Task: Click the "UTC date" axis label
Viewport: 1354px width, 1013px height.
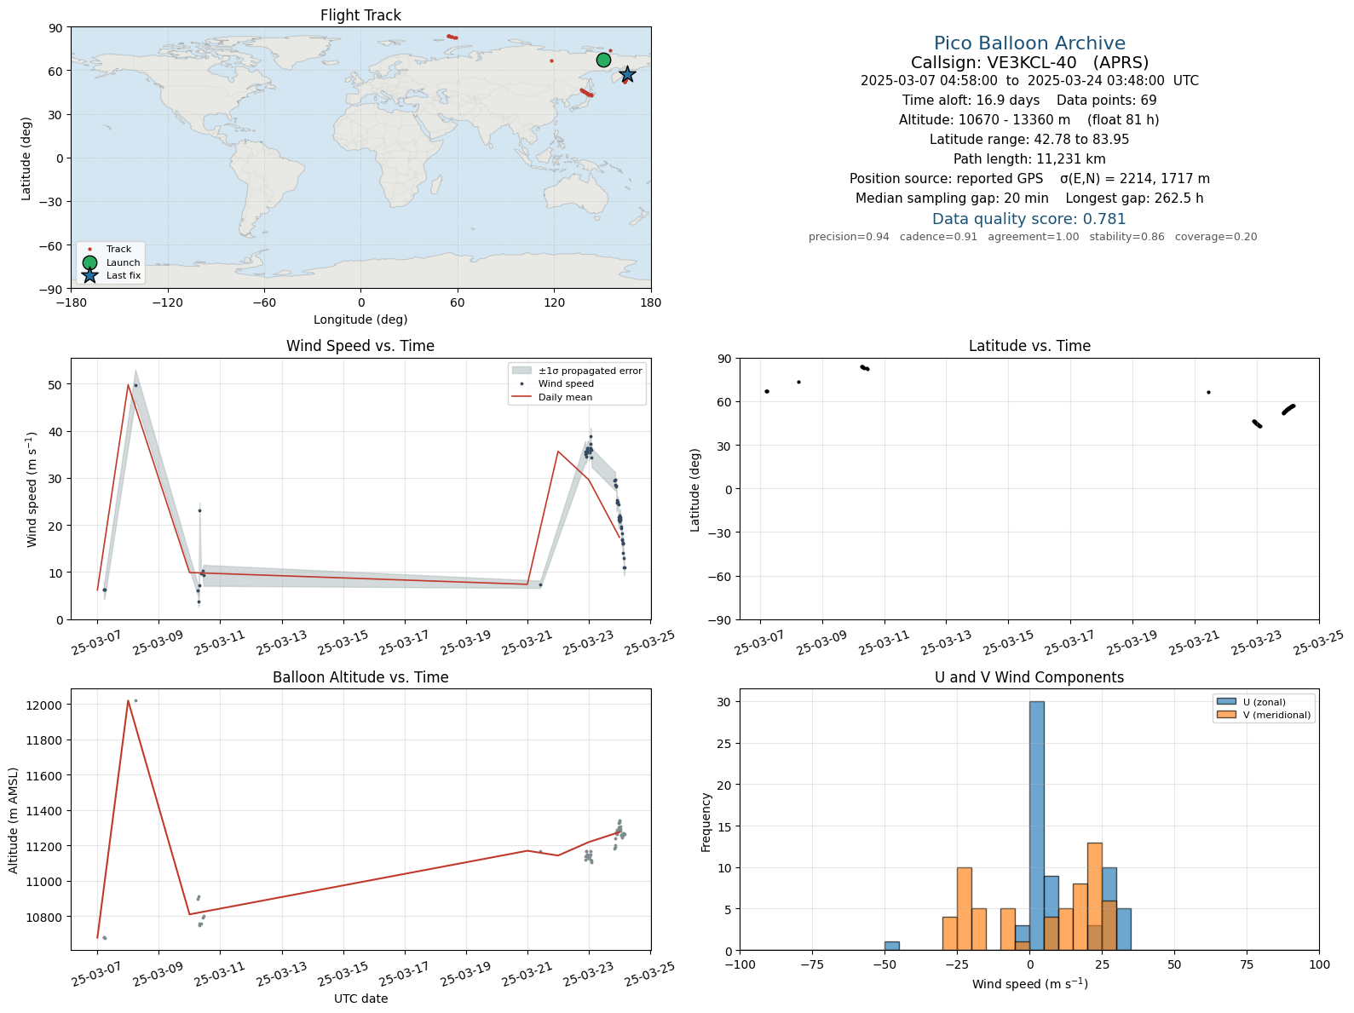Action: click(x=360, y=999)
